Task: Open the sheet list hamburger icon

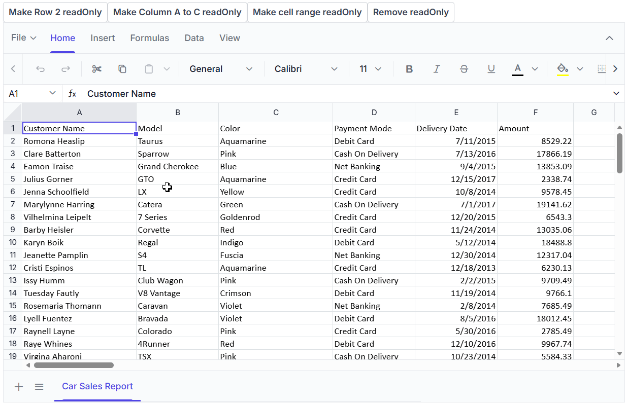Action: click(39, 387)
